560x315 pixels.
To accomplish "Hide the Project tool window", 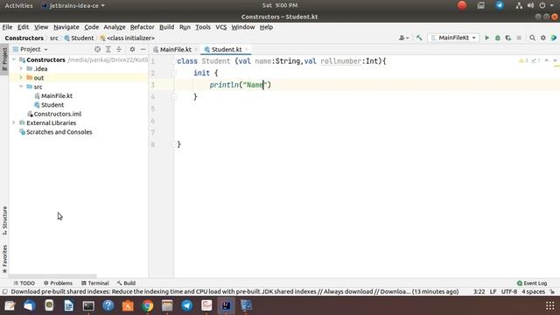I will coord(143,49).
